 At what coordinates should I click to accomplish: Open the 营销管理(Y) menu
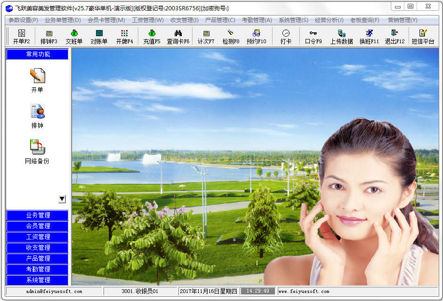click(x=403, y=20)
